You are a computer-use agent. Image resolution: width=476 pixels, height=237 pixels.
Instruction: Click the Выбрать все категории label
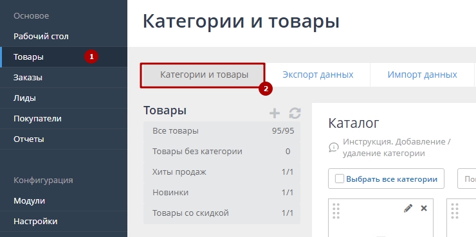392,179
